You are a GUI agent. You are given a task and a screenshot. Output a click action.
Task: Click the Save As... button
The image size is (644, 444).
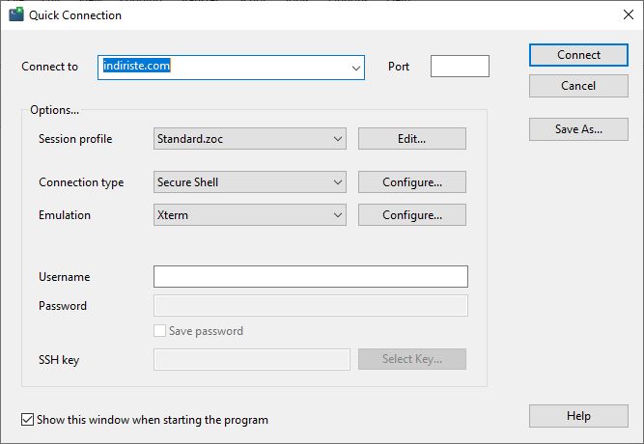pos(578,129)
